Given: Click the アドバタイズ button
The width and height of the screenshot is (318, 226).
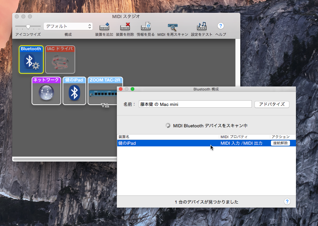Looking at the screenshot, I should tap(272, 104).
